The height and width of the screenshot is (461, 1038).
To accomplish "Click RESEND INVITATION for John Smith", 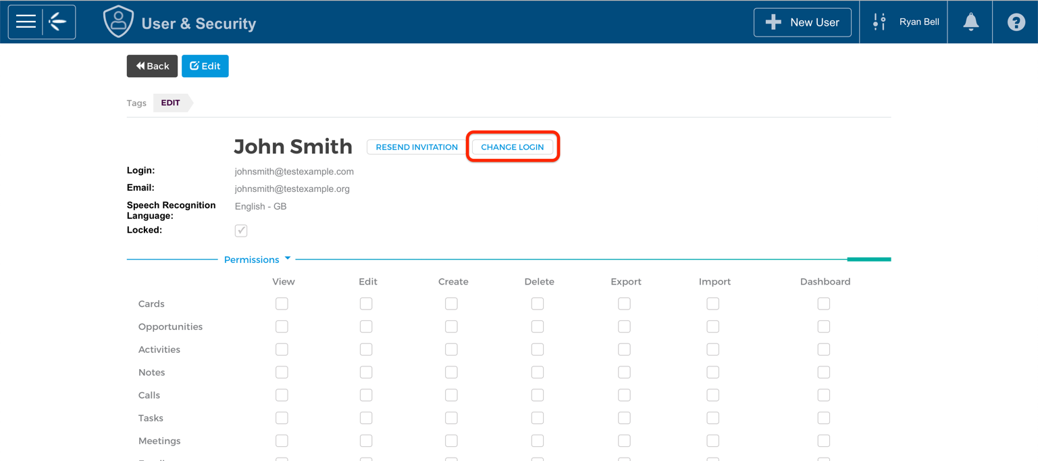I will pos(416,147).
